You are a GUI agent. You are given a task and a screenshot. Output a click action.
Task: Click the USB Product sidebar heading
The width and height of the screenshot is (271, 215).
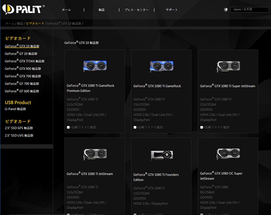tap(18, 102)
